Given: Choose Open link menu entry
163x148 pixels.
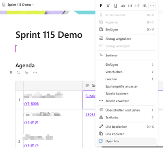Looking at the screenshot, I should click(x=127, y=141).
